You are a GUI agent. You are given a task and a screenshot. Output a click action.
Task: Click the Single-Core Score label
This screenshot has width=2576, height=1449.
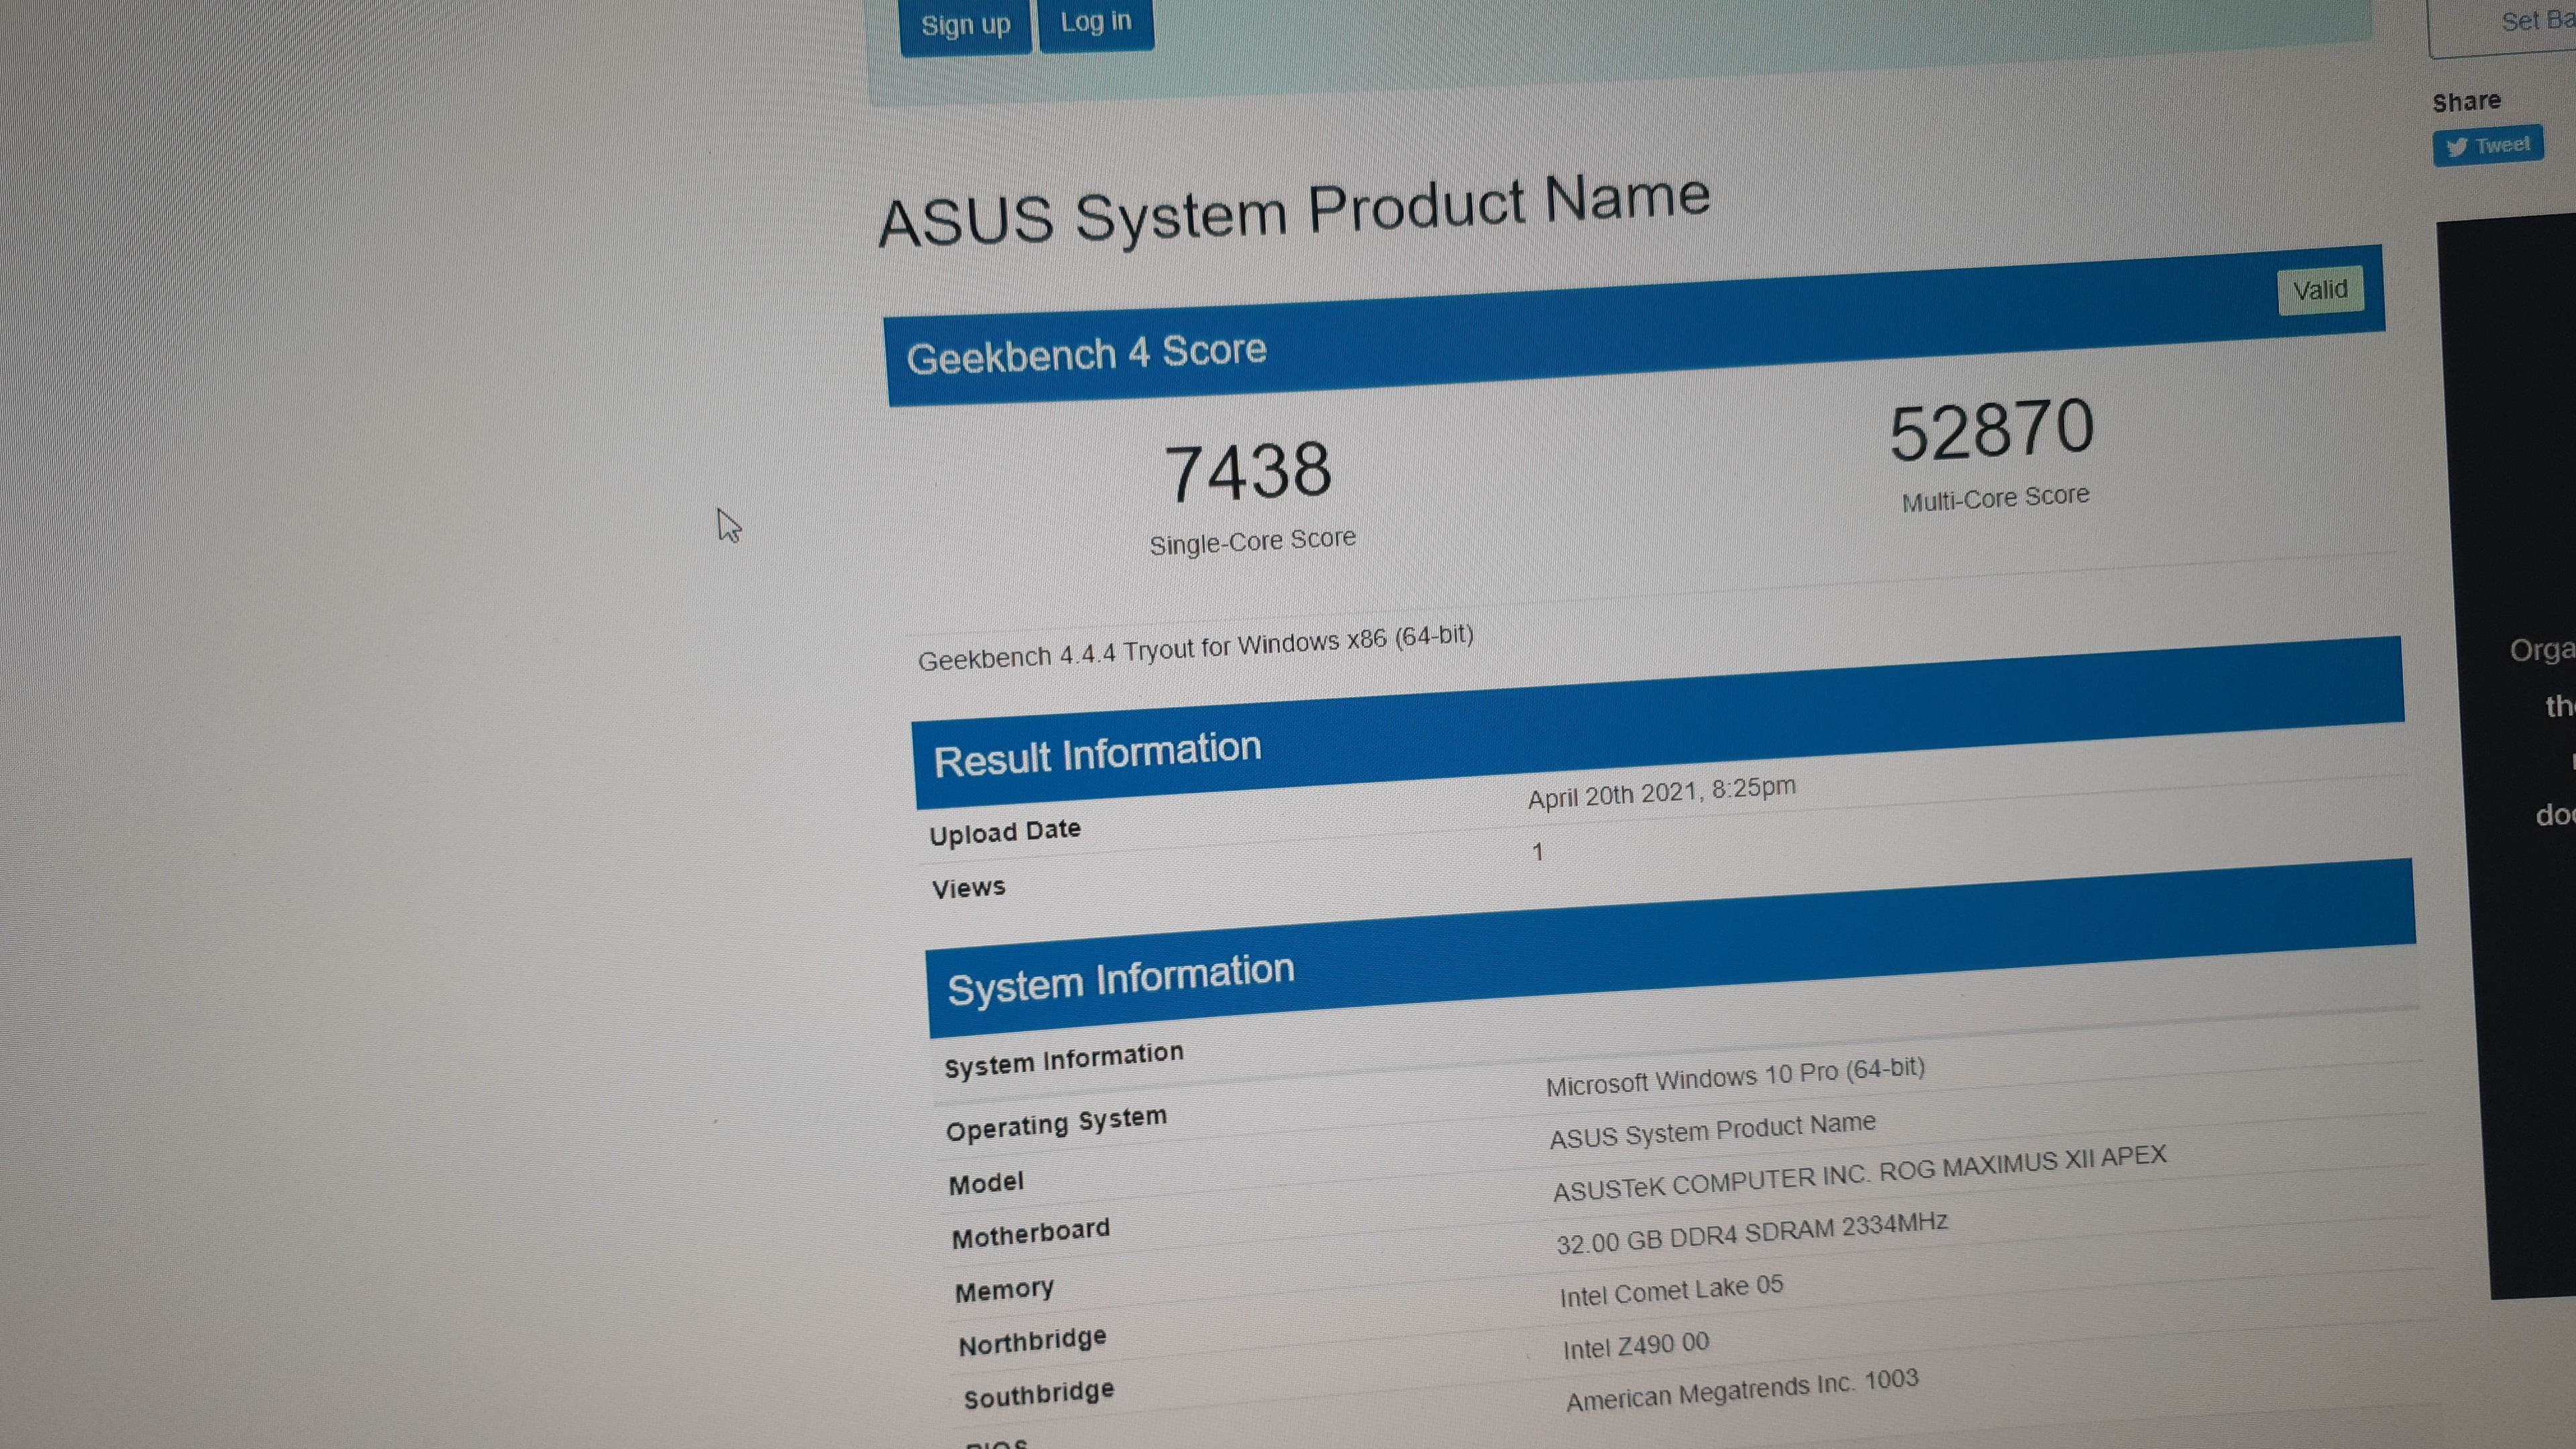[x=1252, y=541]
